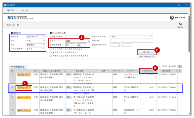Click the 平均熱貫流率 maximum field 0.6
The width and height of the screenshot is (194, 118).
(x=81, y=45)
